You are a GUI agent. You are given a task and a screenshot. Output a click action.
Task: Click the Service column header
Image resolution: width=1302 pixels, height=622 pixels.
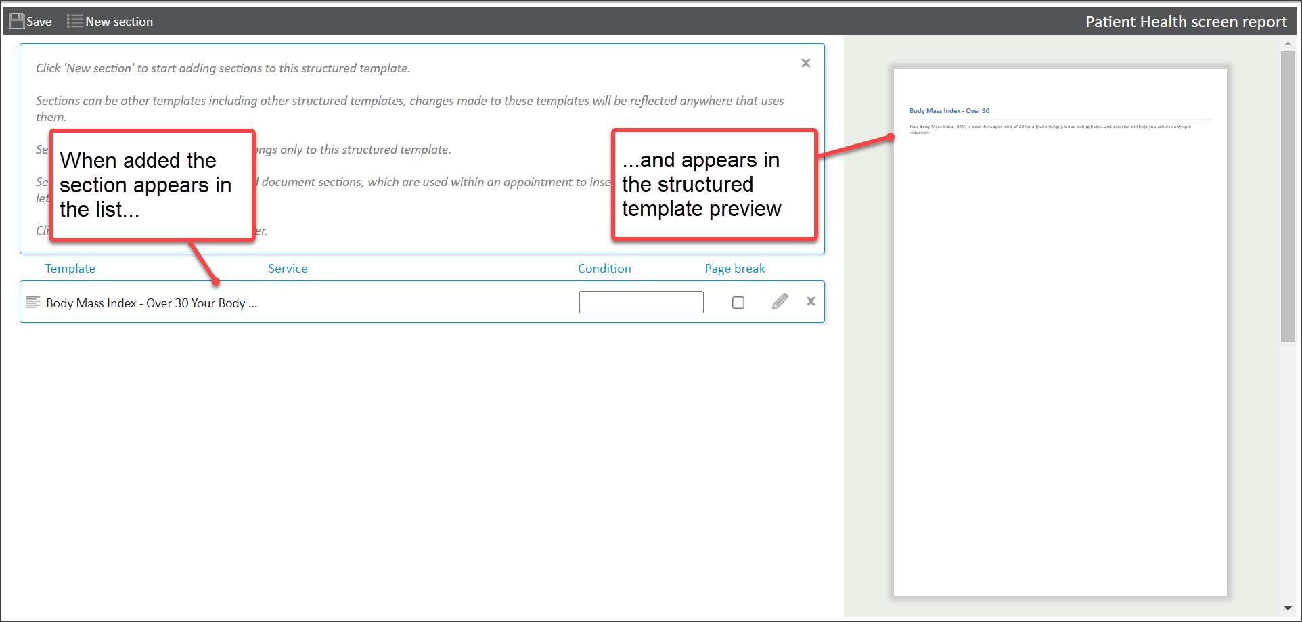(x=288, y=269)
